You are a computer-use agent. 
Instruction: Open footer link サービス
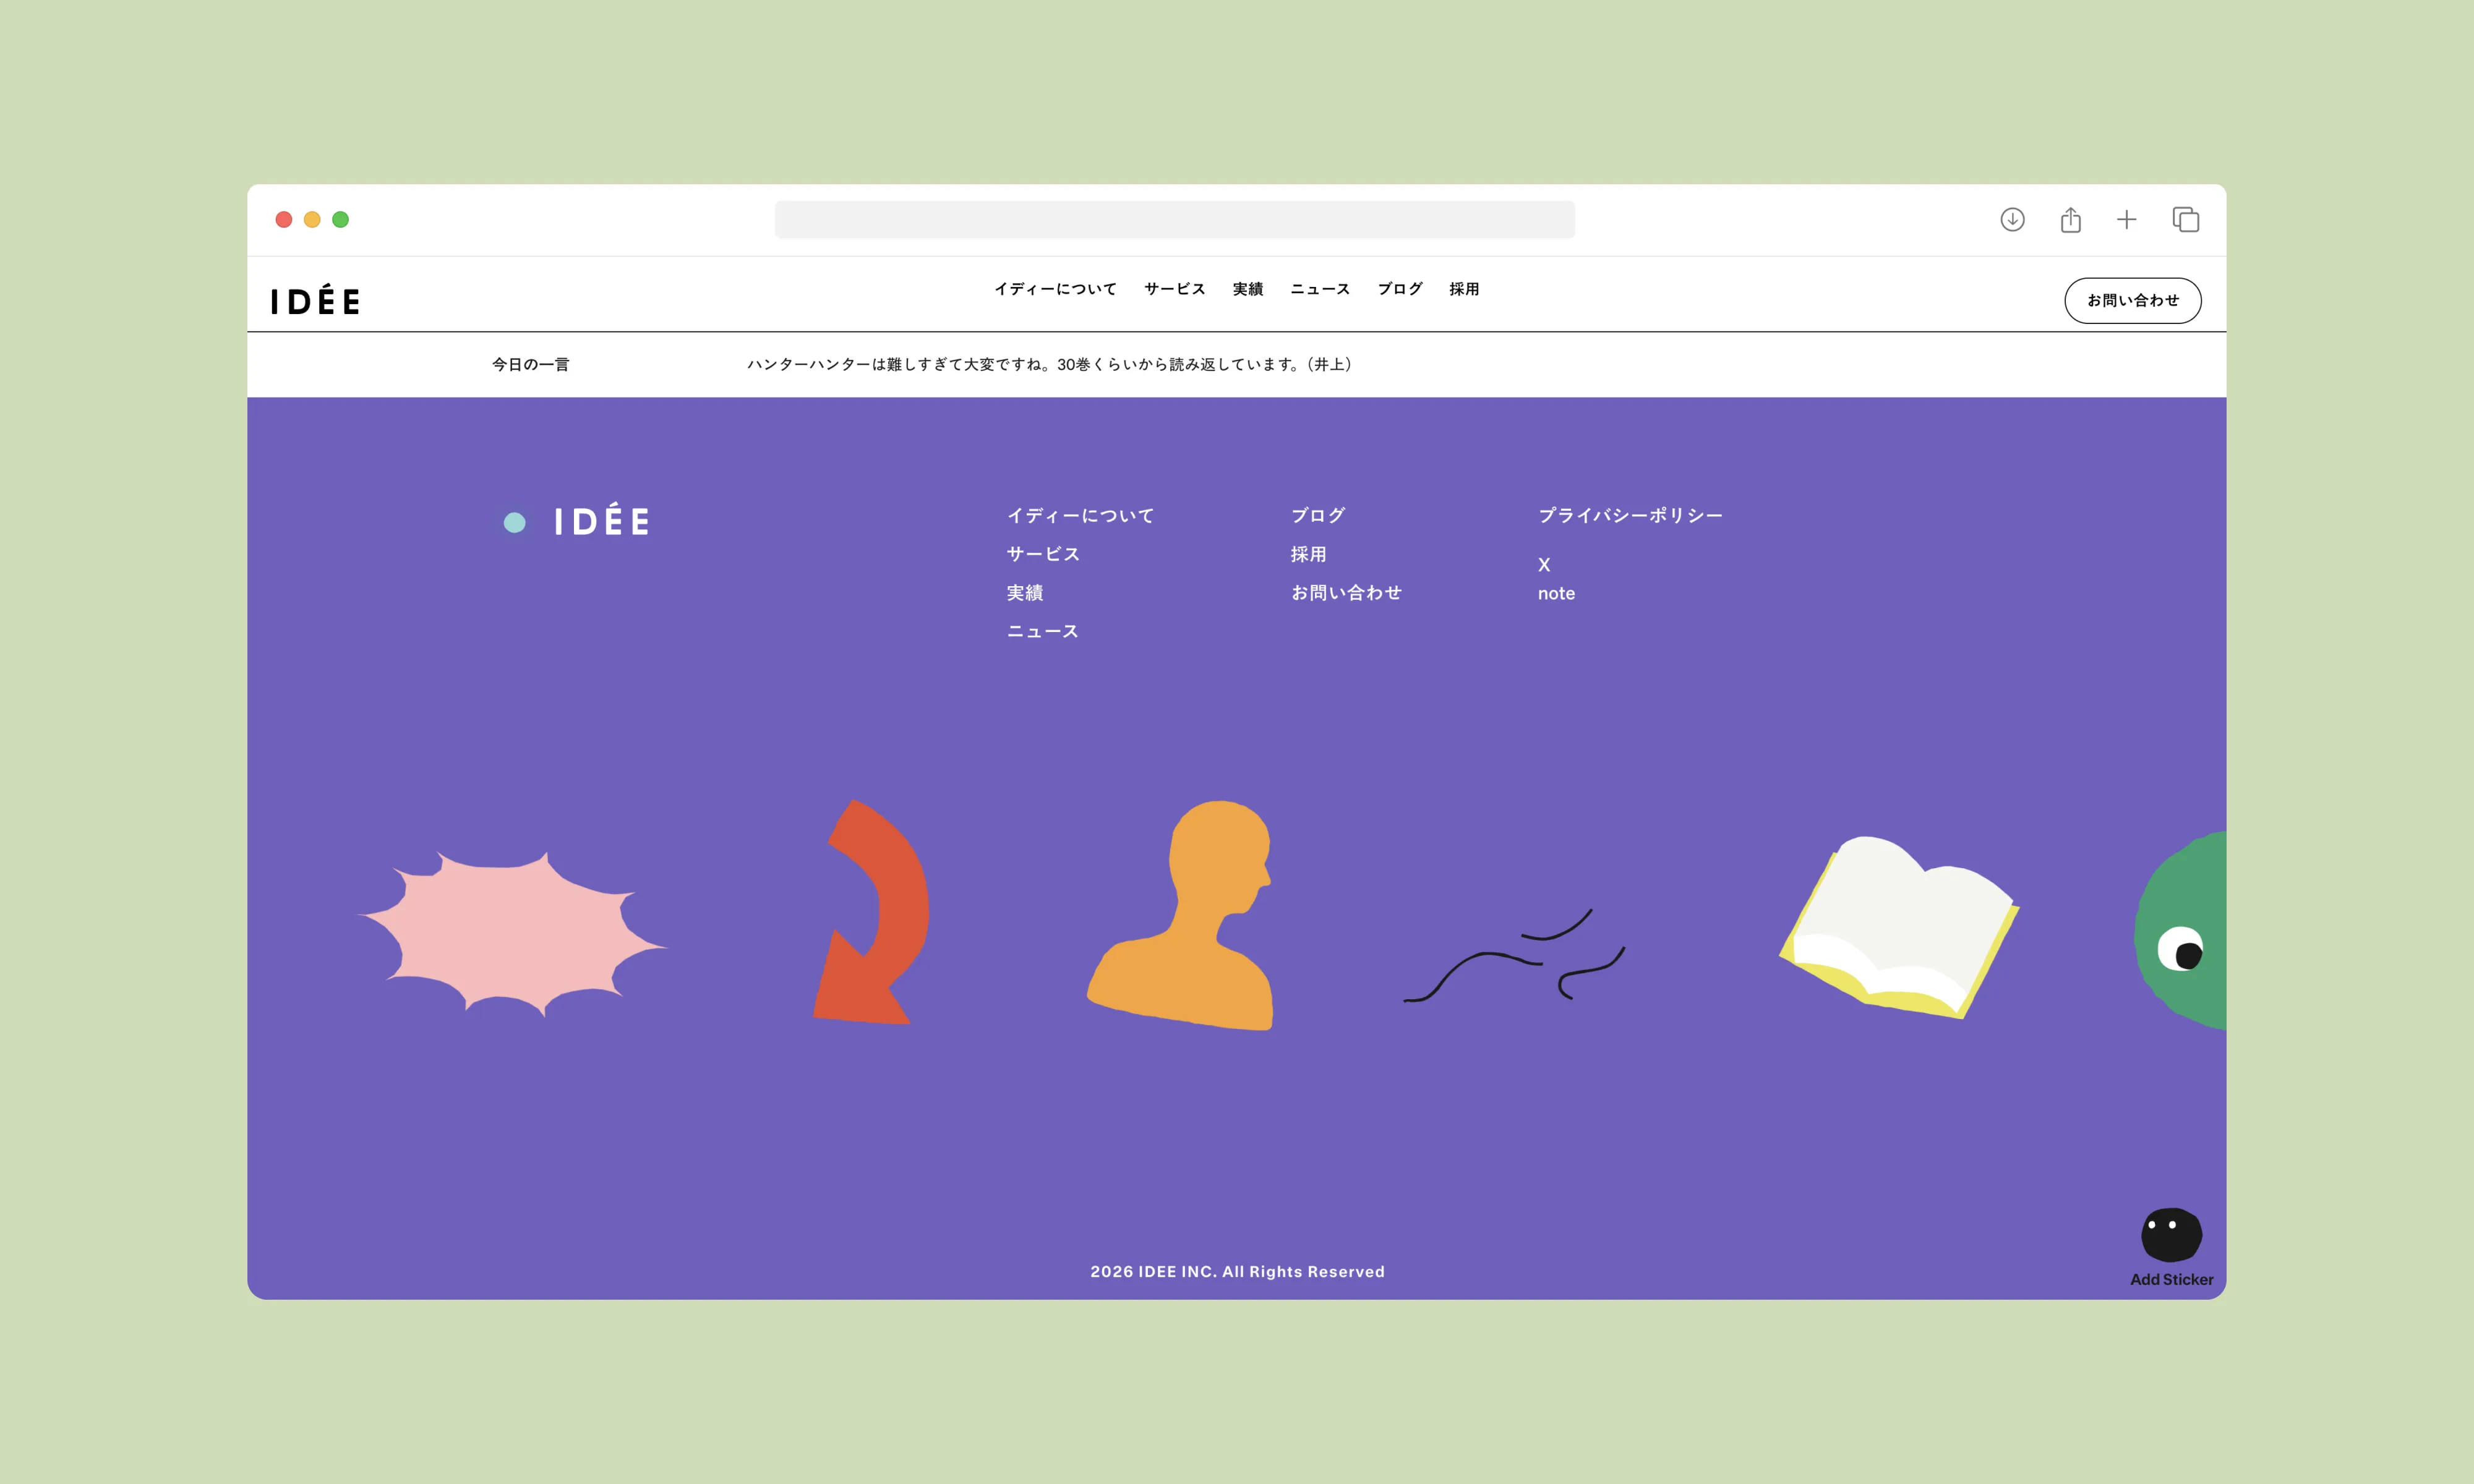[1043, 554]
